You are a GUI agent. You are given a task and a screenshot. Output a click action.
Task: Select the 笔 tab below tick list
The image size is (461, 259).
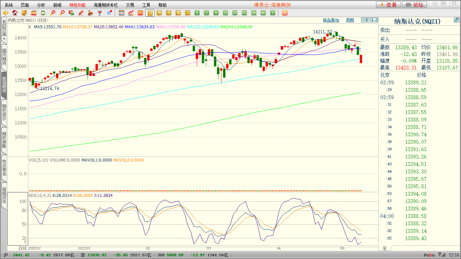pos(384,248)
